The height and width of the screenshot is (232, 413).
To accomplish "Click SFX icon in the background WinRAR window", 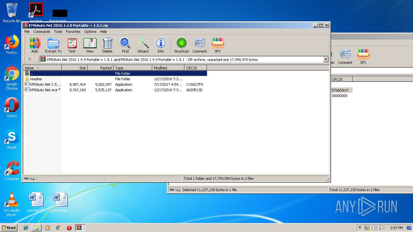I will click(x=363, y=57).
